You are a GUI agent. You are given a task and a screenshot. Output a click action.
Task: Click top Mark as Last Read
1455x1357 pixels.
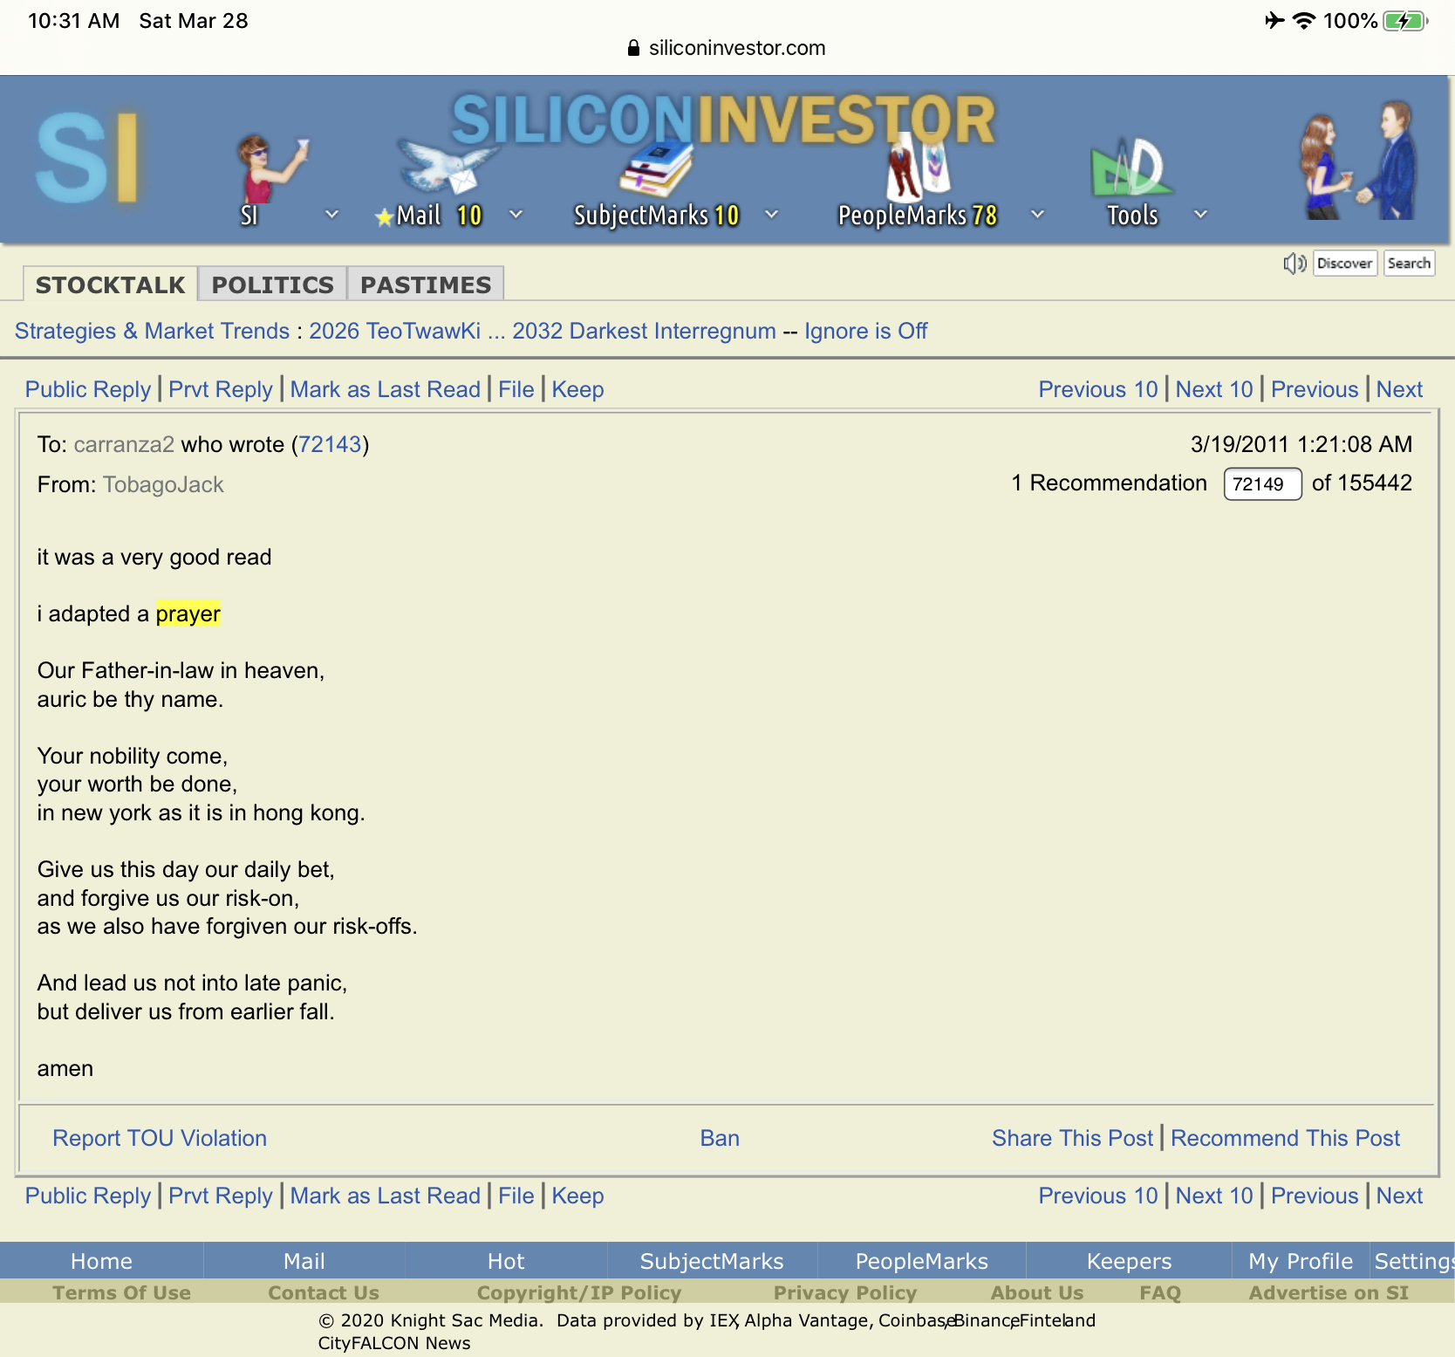click(386, 389)
